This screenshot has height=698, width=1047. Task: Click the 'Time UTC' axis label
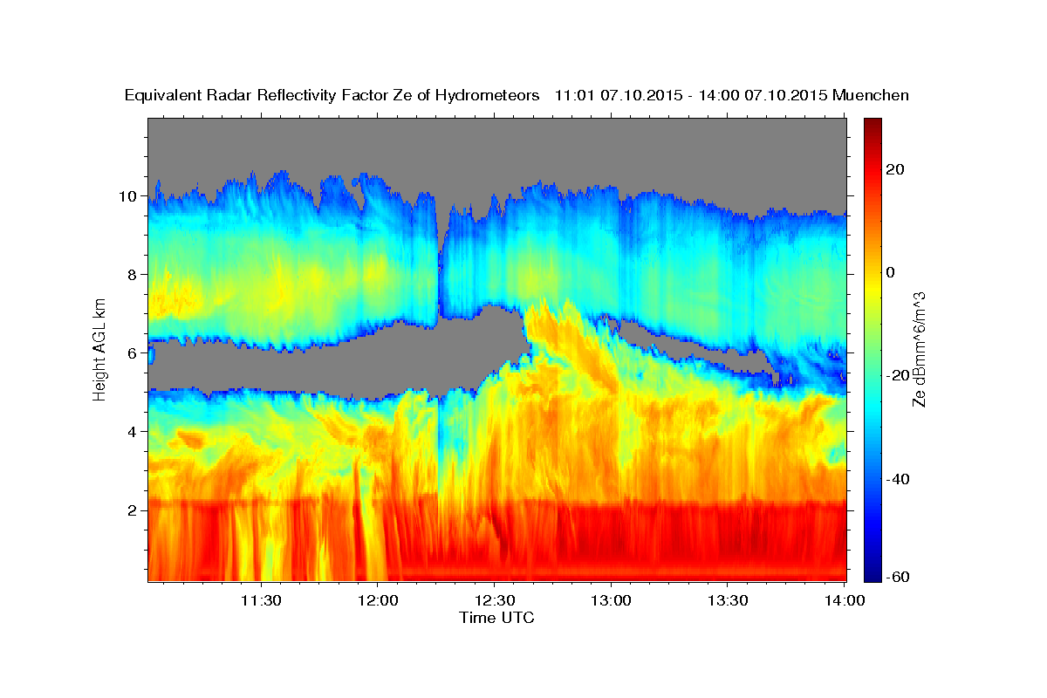(x=496, y=618)
